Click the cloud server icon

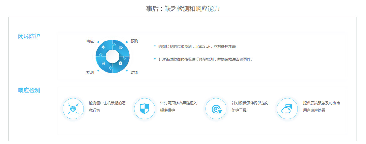(287, 109)
